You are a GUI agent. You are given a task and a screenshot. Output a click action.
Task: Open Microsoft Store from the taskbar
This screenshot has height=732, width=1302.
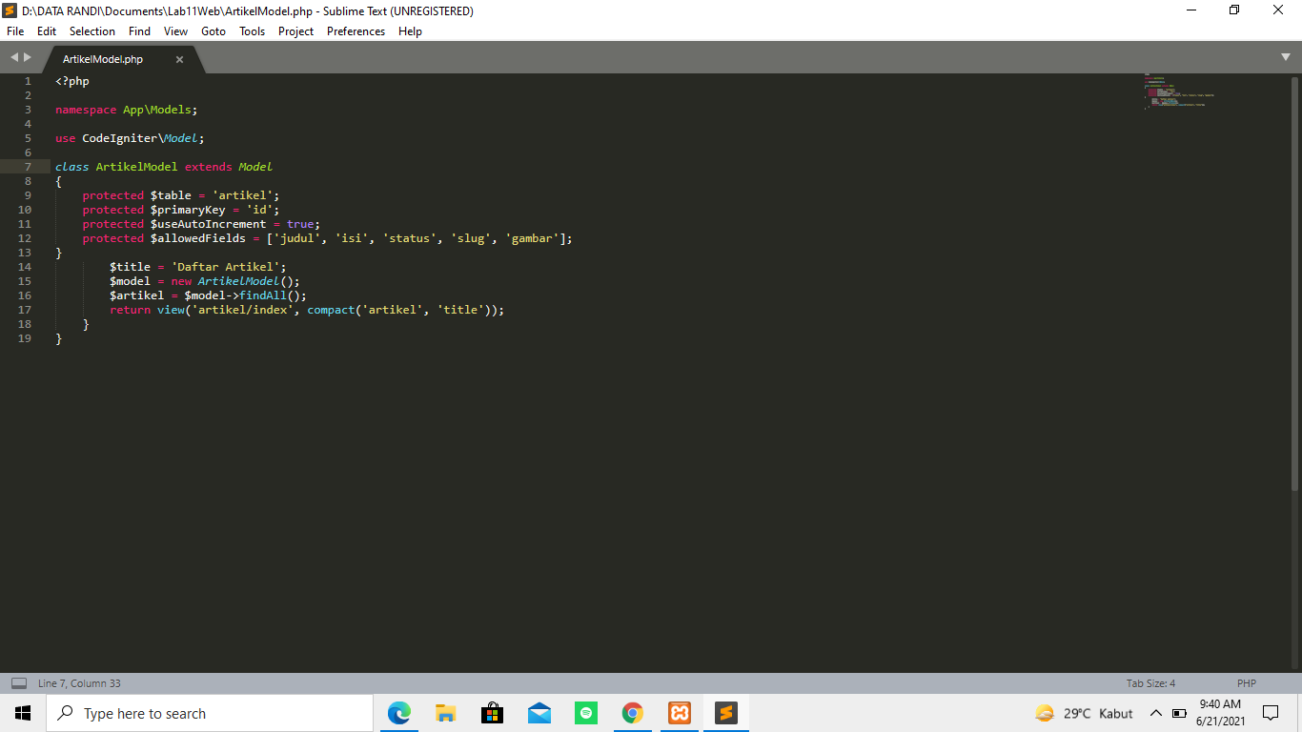(492, 713)
